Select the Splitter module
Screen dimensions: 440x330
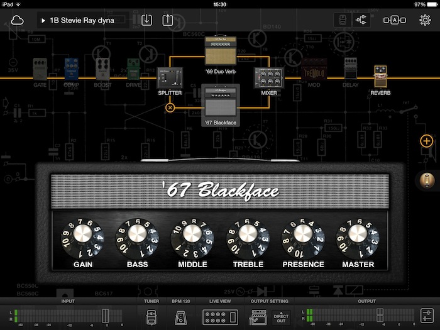(x=170, y=79)
